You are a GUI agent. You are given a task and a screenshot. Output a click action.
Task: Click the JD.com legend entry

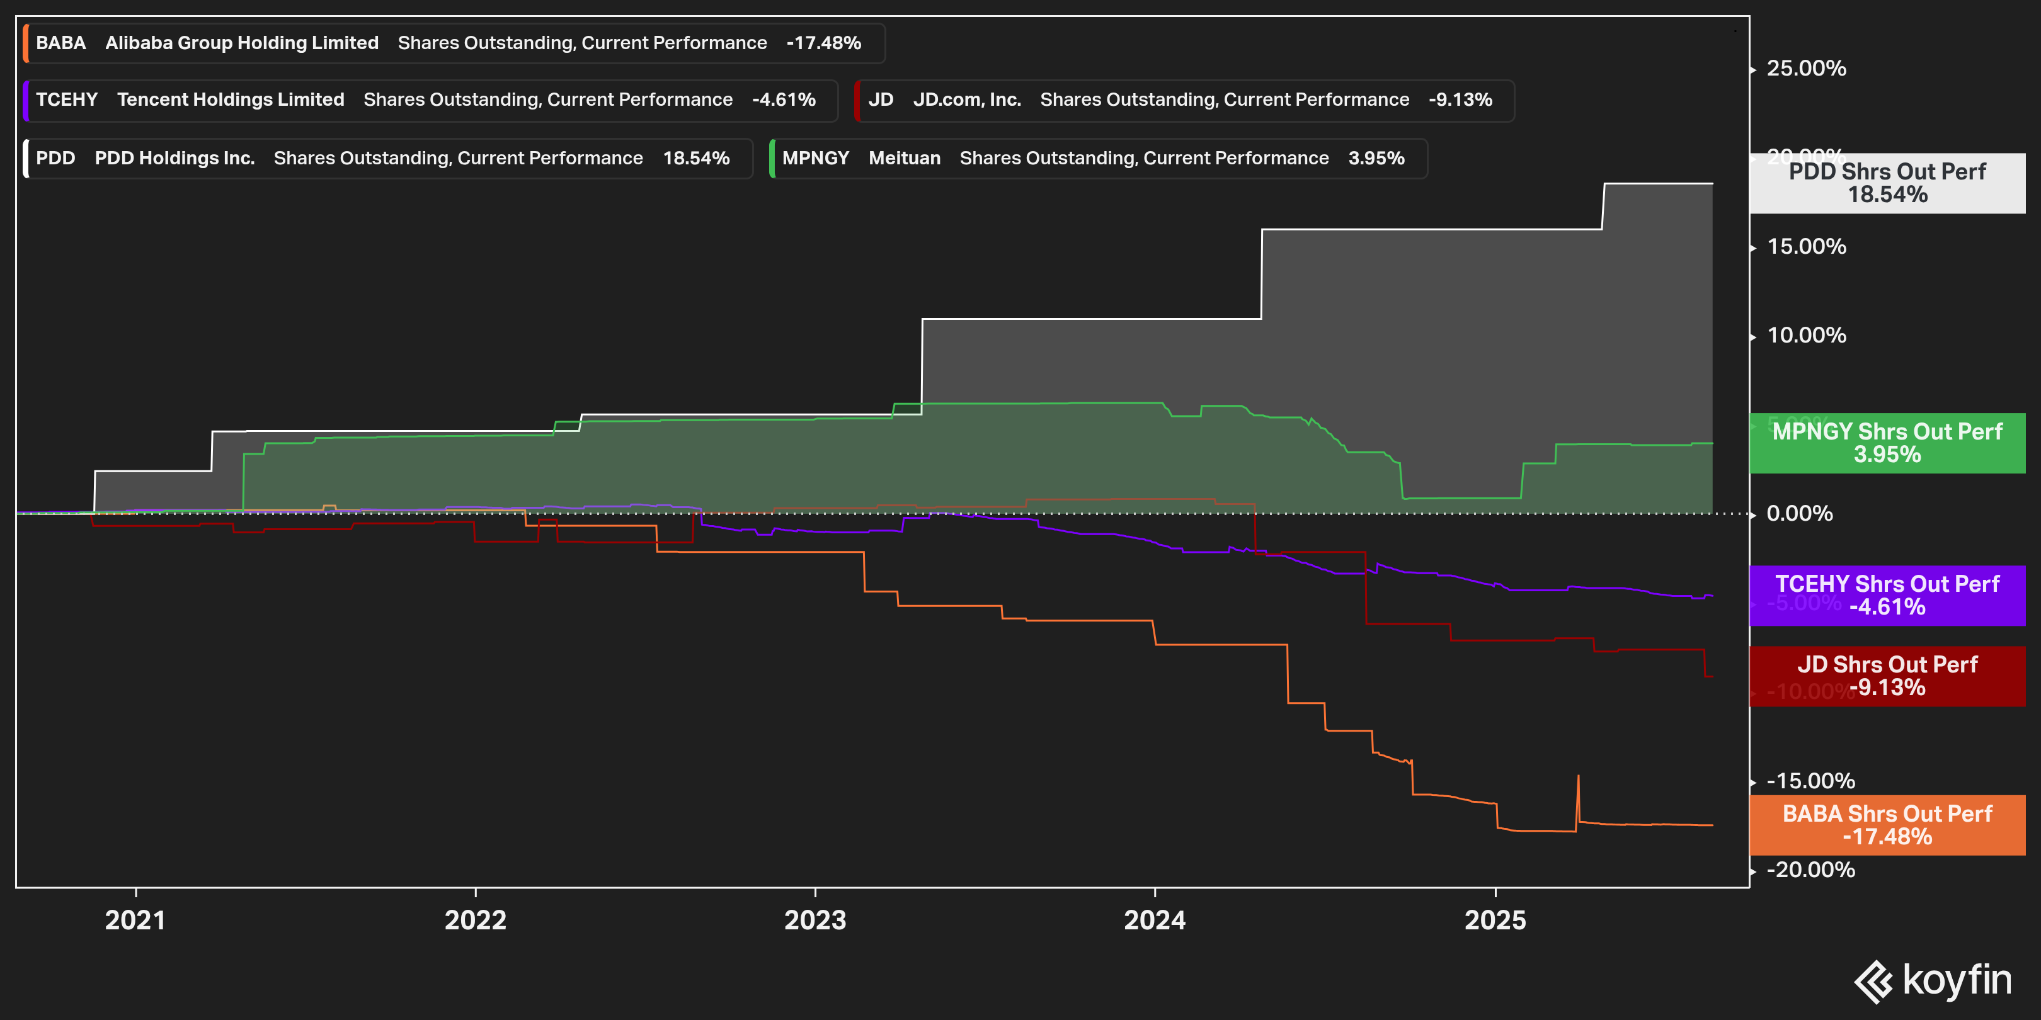[x=1184, y=99]
